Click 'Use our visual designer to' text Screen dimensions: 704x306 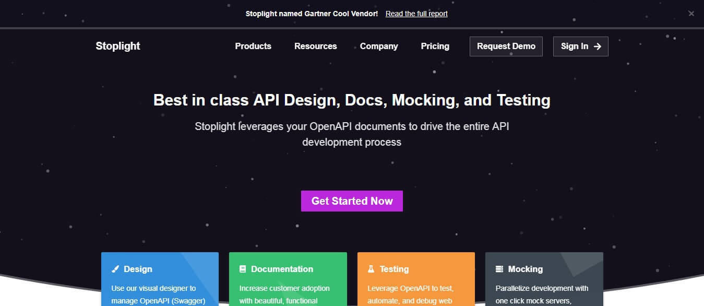click(153, 288)
